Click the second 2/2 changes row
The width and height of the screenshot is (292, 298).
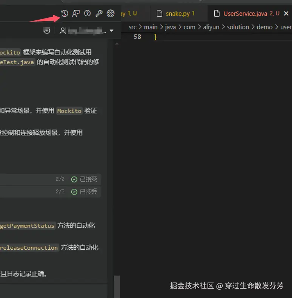[50, 192]
